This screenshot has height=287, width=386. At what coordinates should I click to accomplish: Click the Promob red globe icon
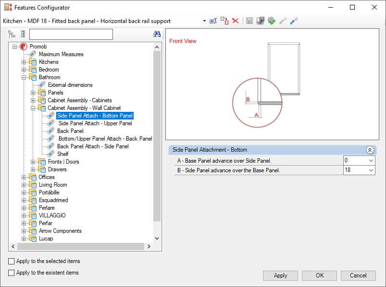[24, 47]
